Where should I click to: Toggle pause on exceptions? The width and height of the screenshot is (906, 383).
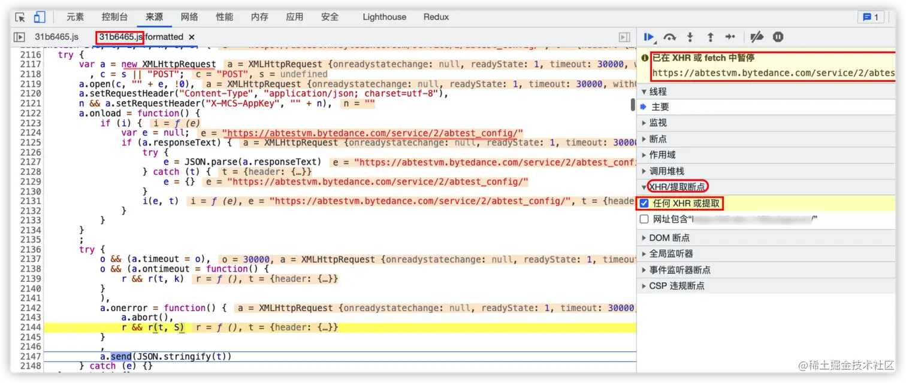[778, 37]
